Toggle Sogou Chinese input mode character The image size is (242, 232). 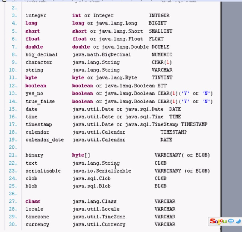point(231,221)
